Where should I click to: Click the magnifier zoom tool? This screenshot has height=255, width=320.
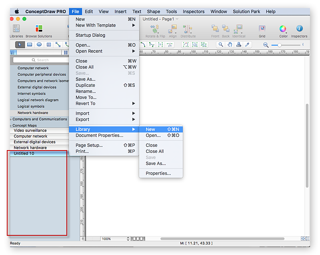coord(221,44)
